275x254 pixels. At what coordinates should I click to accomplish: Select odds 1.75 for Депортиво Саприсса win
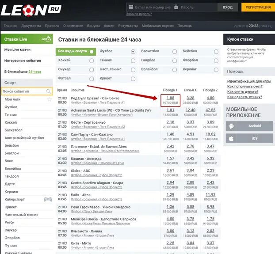(x=210, y=219)
